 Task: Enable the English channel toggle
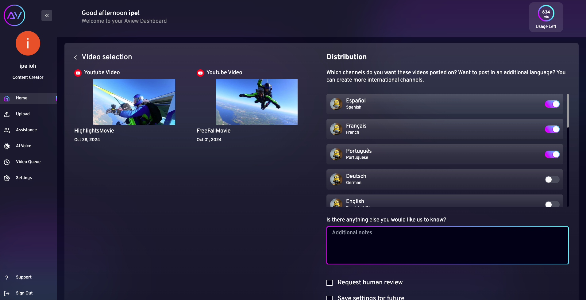click(x=552, y=204)
